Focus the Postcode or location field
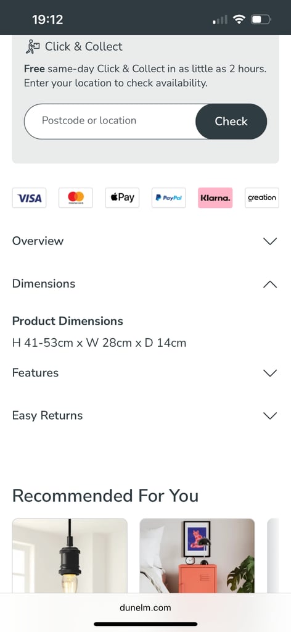The image size is (291, 632). (110, 122)
